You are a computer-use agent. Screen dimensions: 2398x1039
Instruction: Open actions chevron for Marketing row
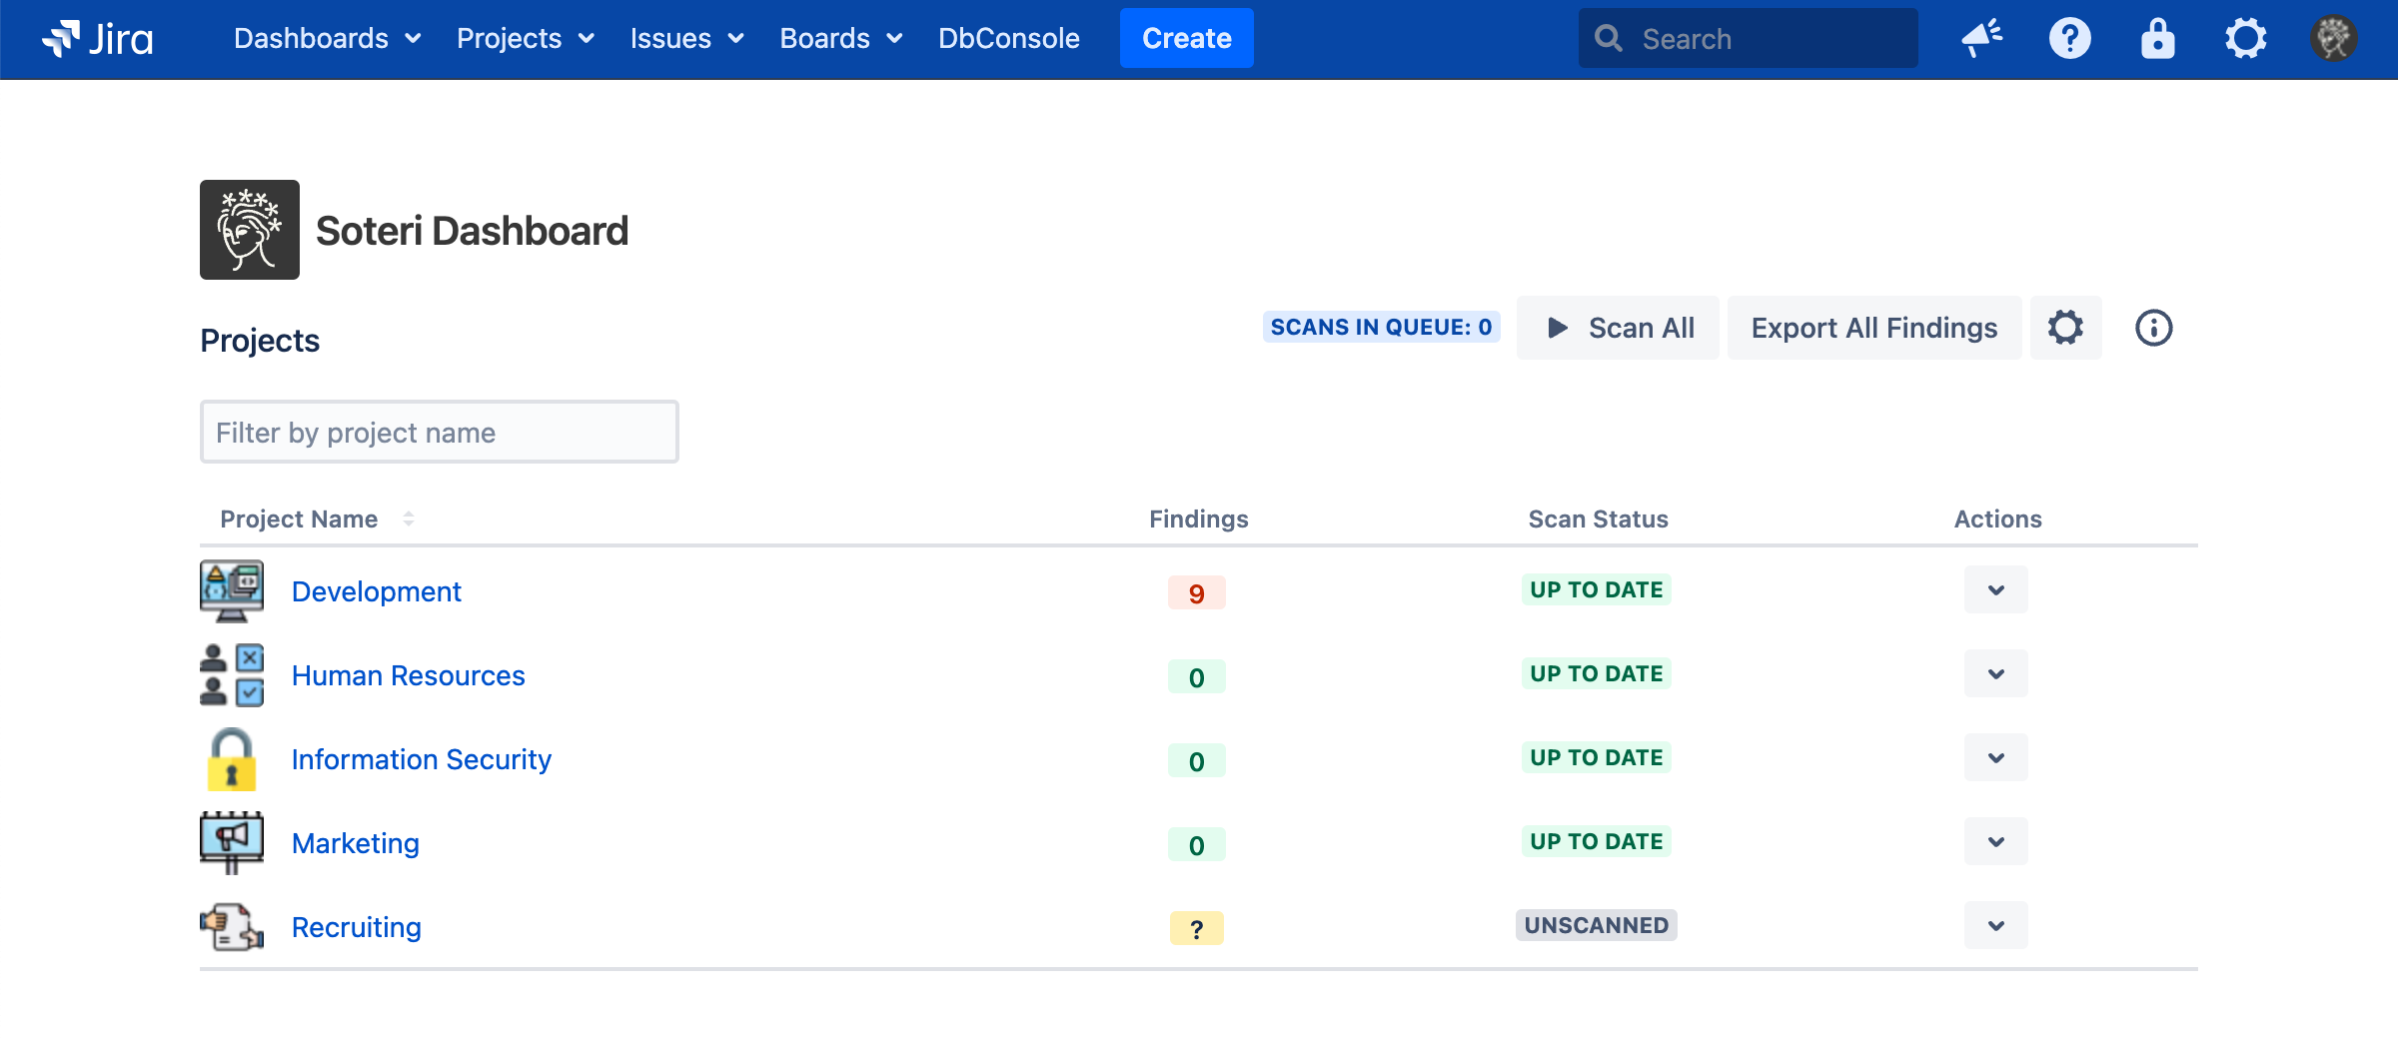coord(1995,842)
